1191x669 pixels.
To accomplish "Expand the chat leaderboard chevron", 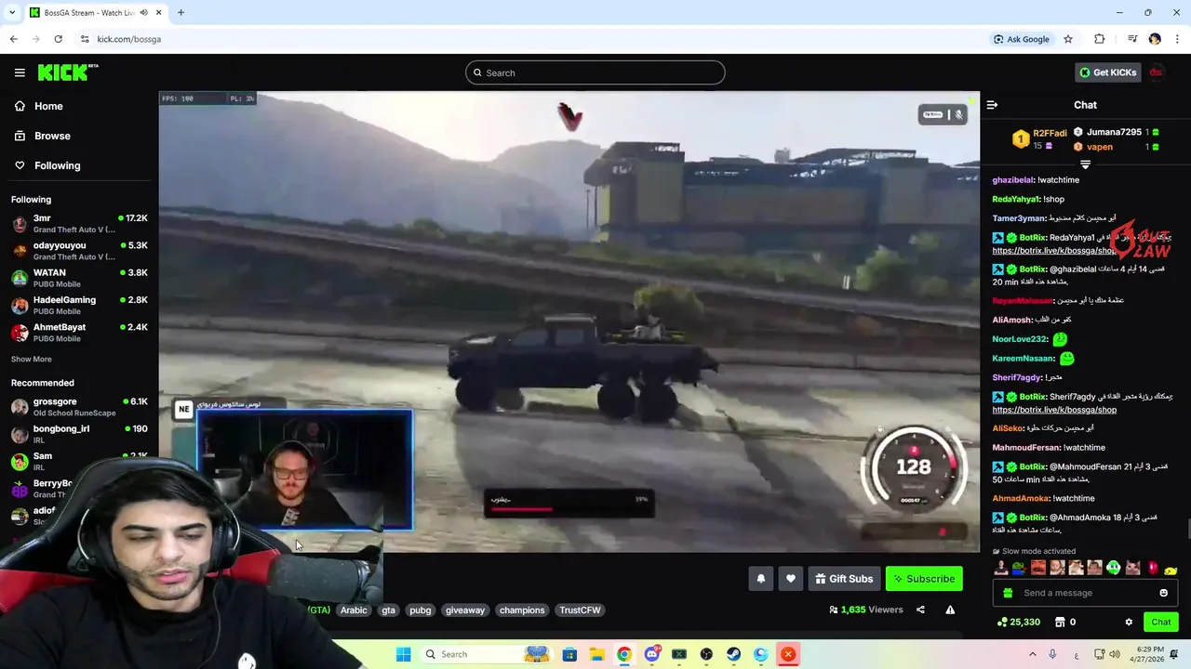I will coord(1085,164).
